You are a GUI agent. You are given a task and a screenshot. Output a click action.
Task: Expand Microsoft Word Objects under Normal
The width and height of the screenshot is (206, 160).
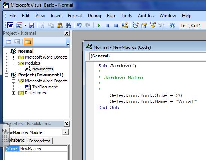click(13, 57)
